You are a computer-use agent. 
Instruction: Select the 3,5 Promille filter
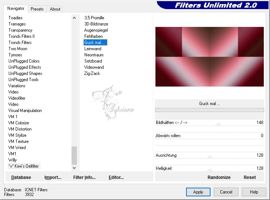tap(94, 18)
